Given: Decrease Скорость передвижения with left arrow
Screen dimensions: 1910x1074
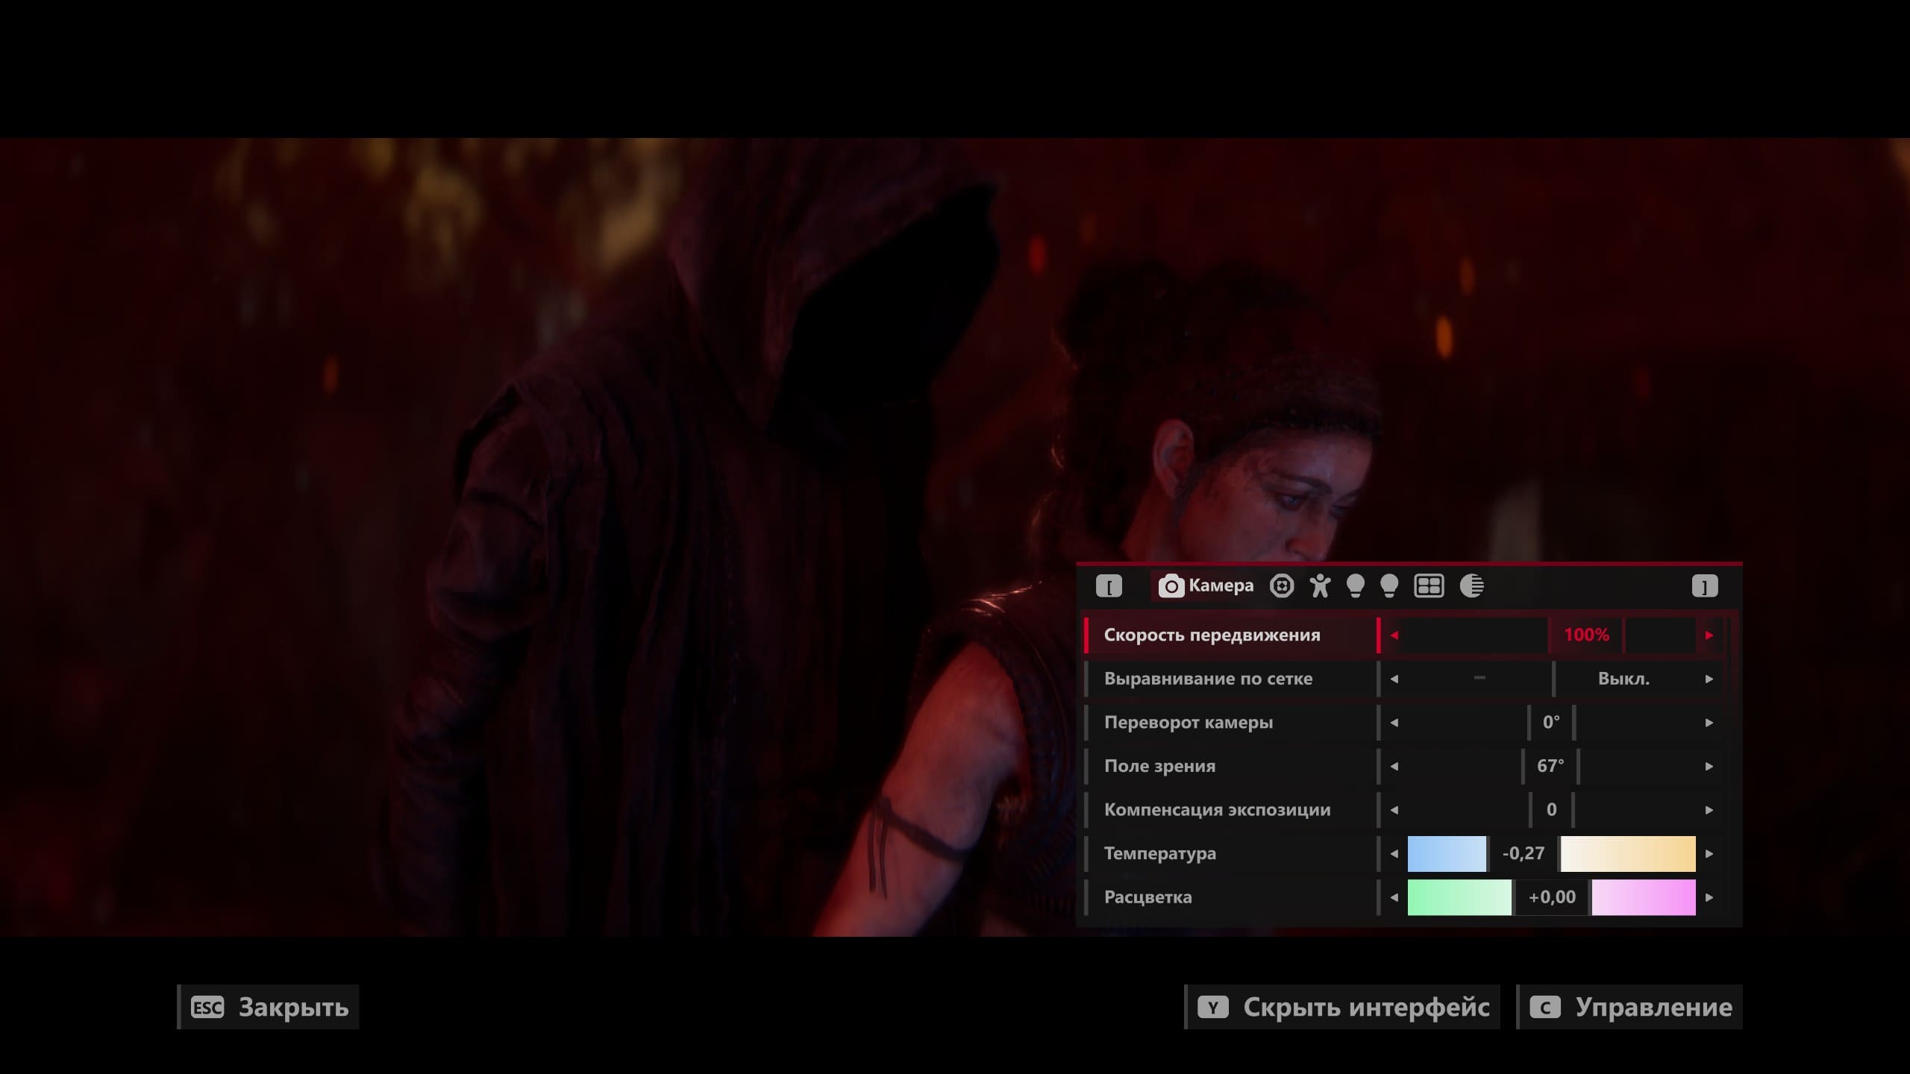Looking at the screenshot, I should 1394,635.
